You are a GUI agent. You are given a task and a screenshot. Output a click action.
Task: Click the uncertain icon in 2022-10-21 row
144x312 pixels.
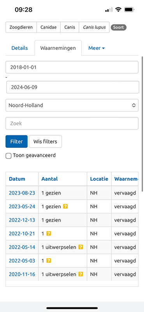(x=49, y=233)
